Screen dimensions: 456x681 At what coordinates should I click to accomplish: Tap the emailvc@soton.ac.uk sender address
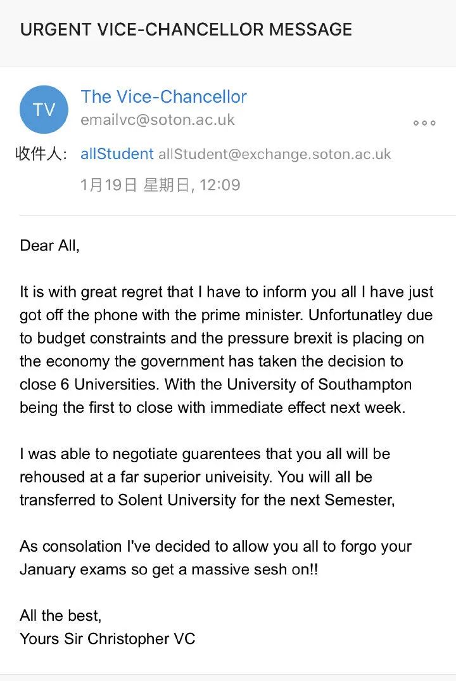tap(158, 120)
